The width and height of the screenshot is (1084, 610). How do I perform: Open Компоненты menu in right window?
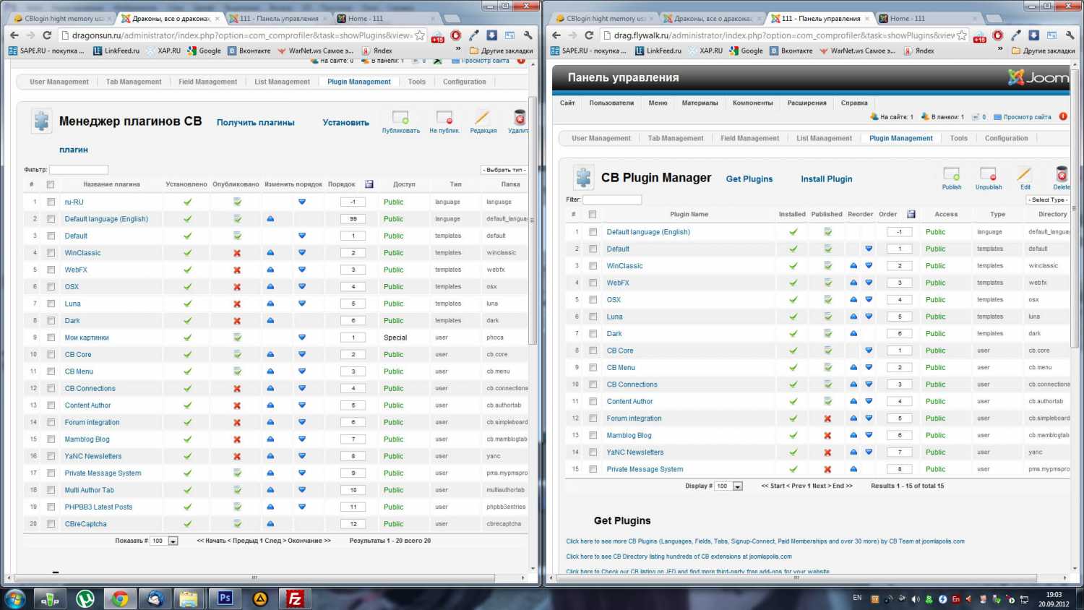[x=752, y=103]
